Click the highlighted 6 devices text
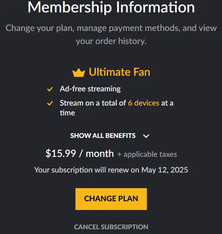The width and height of the screenshot is (222, 234). (144, 103)
